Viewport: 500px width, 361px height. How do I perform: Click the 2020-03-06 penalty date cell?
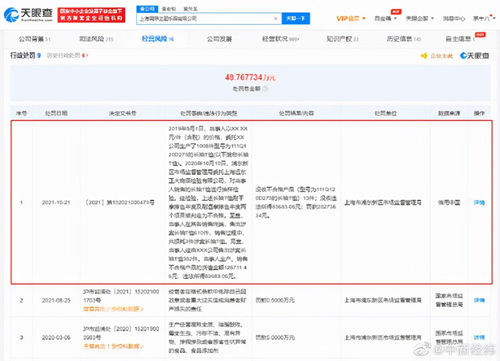pos(56,338)
